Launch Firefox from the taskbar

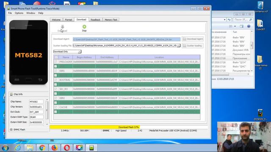(x=55, y=148)
